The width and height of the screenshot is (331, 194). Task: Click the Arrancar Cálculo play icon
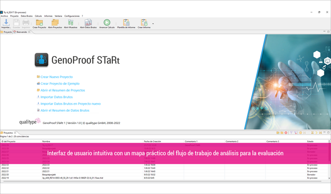(x=107, y=22)
